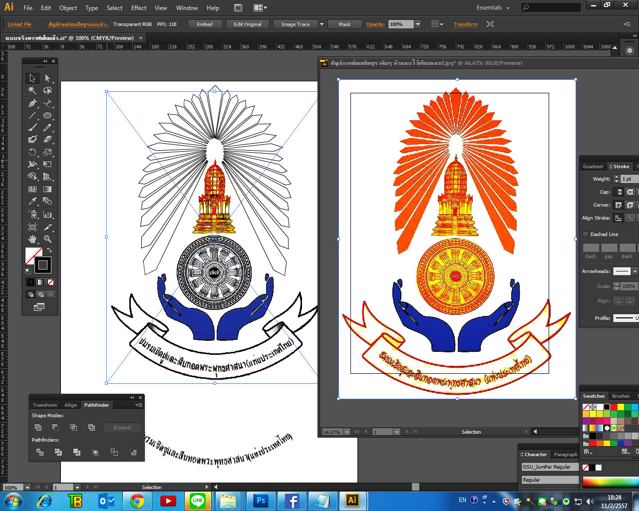This screenshot has width=639, height=511.
Task: Select the Paintbrush tool
Action: (32, 127)
